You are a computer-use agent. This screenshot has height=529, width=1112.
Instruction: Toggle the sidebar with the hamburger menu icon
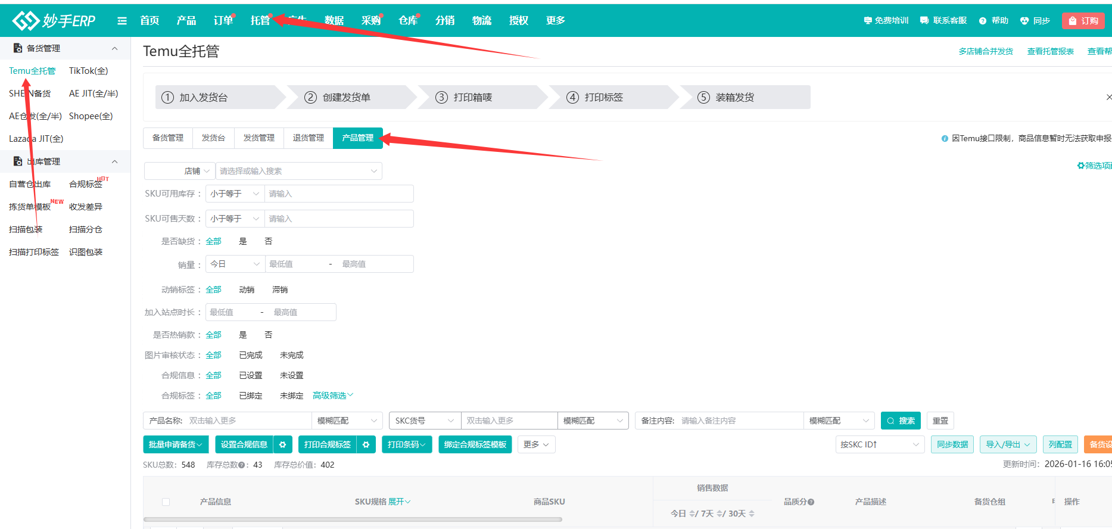[122, 21]
